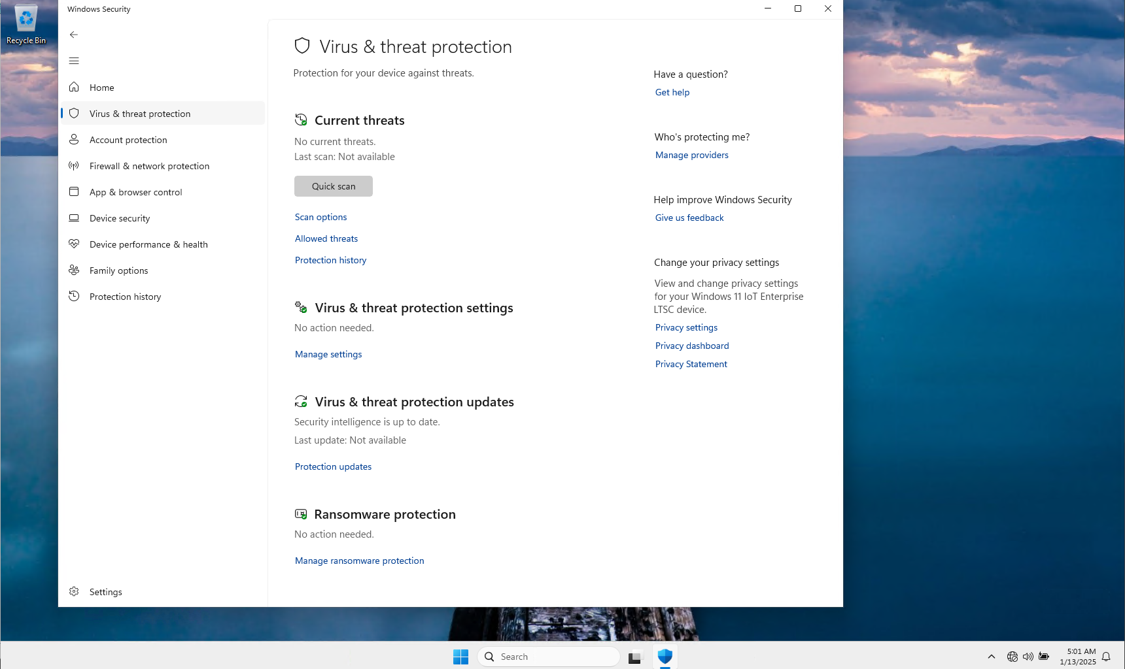Click 'Security intelligence is up to date.' text
1125x669 pixels.
367,422
